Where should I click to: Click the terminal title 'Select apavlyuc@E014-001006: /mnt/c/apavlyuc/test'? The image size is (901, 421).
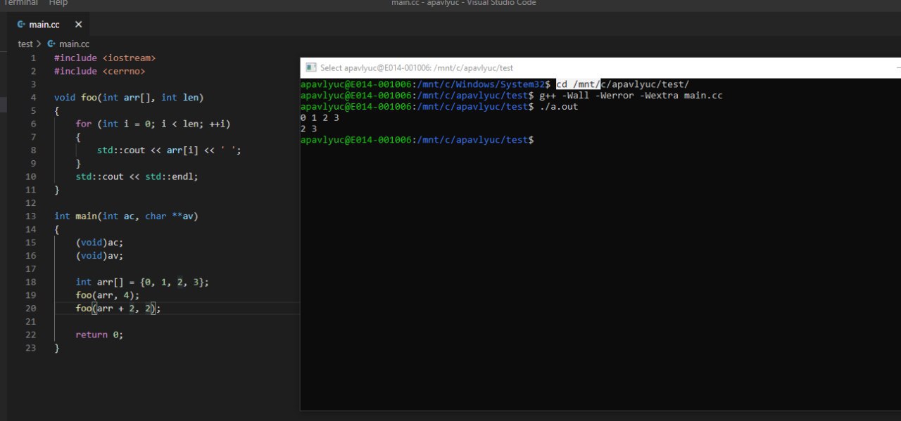417,68
